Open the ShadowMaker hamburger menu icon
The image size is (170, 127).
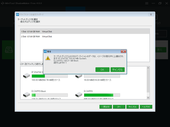pos(147,3)
